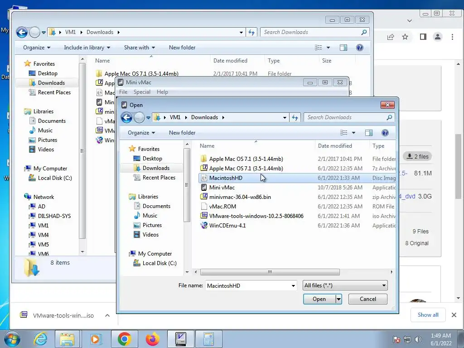Select Documents library in Open dialog sidebar
The image size is (464, 348).
(156, 206)
